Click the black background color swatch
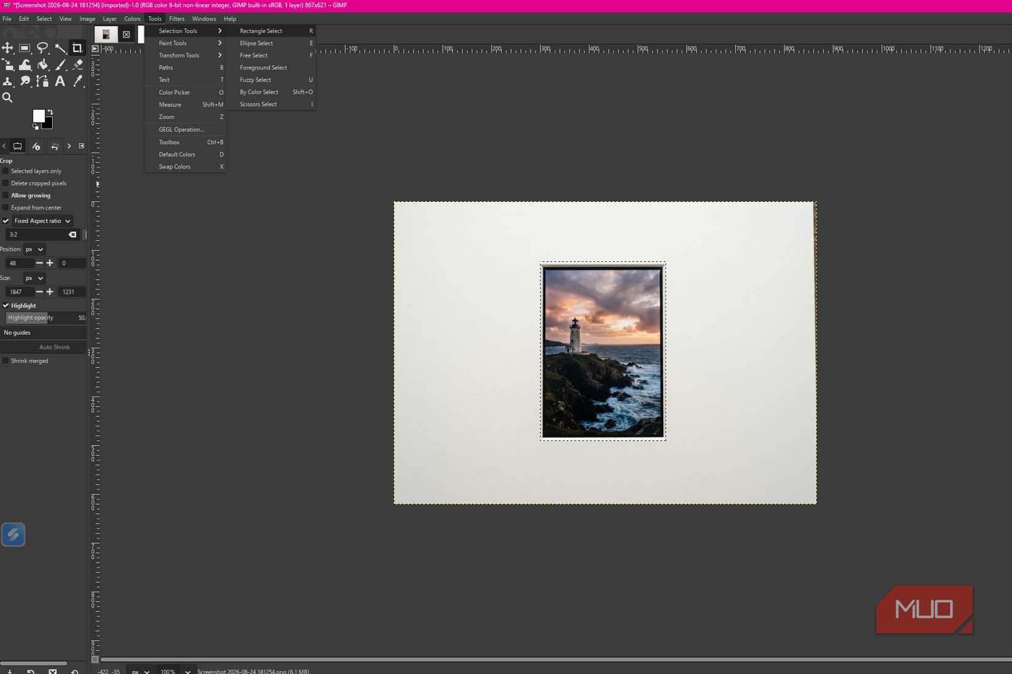Viewport: 1012px width, 674px height. (x=48, y=124)
